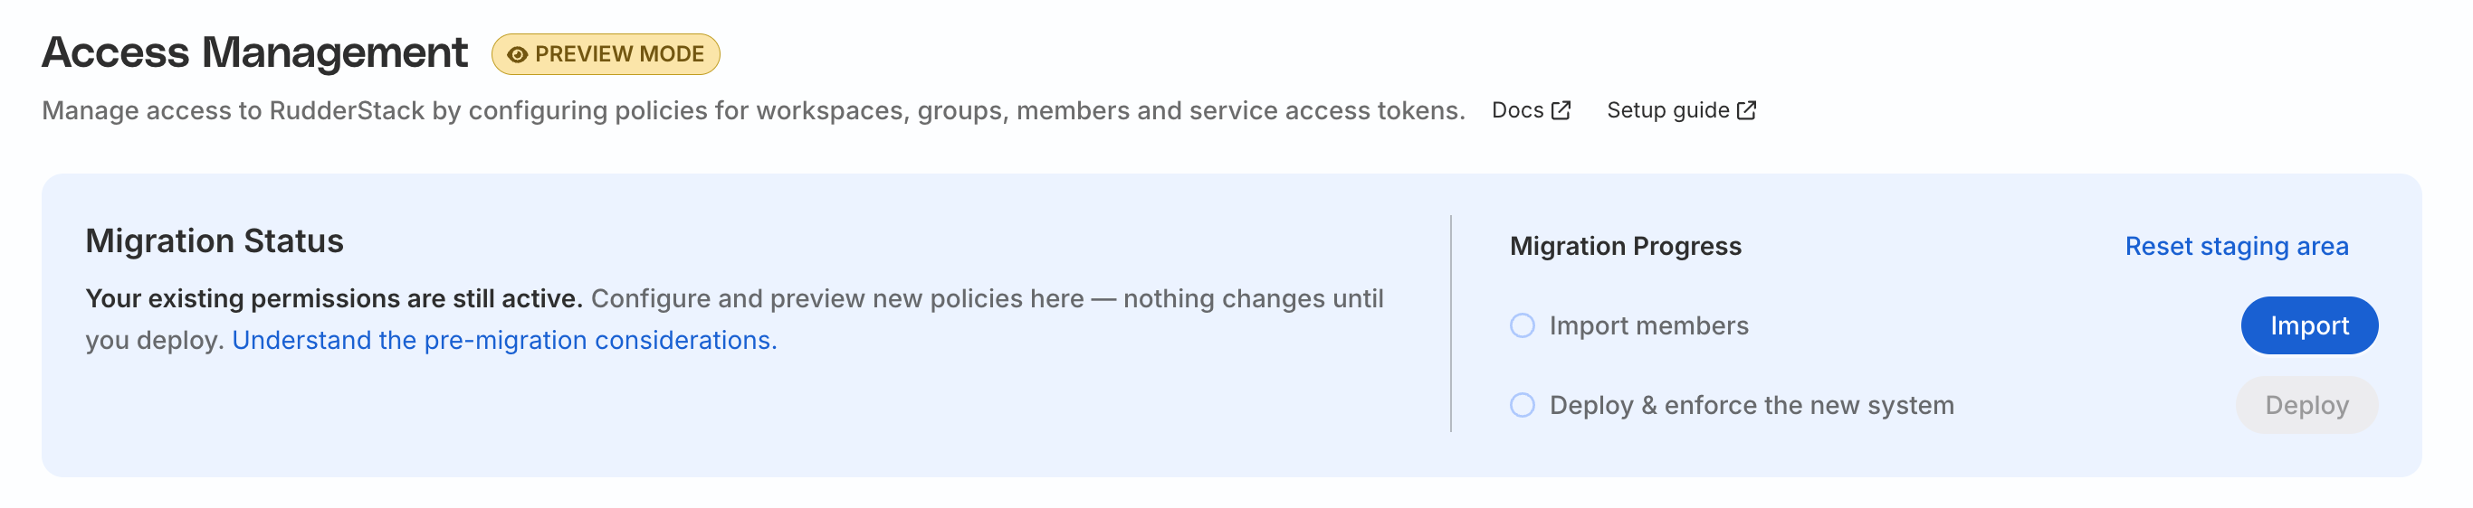Click the Deploy & enforce the new system label
The image size is (2473, 508).
pyautogui.click(x=1751, y=406)
